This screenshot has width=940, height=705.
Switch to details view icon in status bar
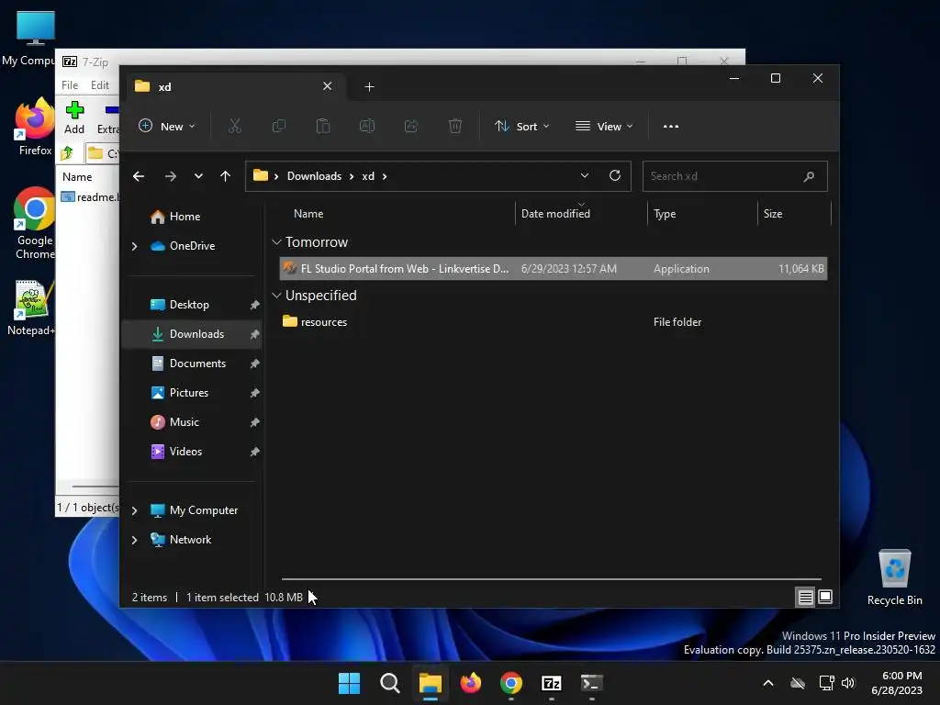coord(805,597)
